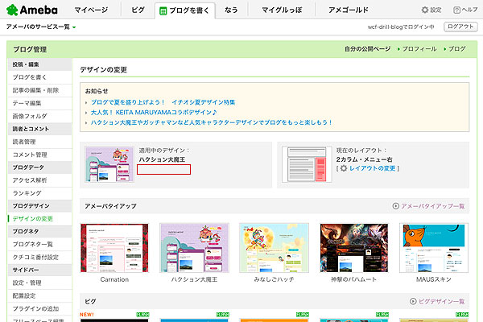Screen dimensions: 483x322
Task: Open ランキング in the sidebar
Action: [x=40, y=193]
